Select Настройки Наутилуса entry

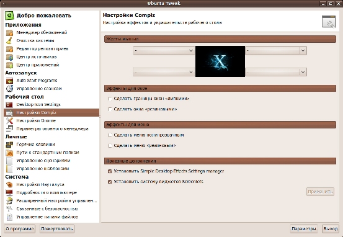[x=40, y=185]
